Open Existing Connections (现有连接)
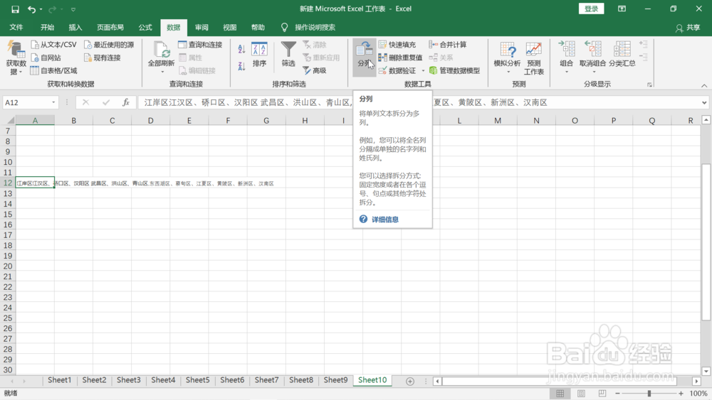Screen dimensions: 712x400 103,58
